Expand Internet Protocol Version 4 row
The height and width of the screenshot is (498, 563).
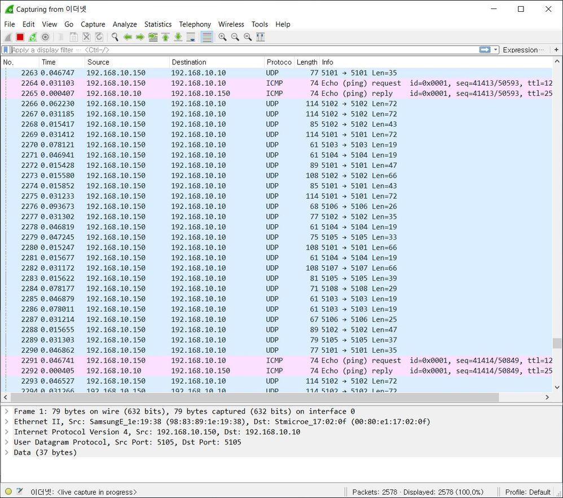6,432
